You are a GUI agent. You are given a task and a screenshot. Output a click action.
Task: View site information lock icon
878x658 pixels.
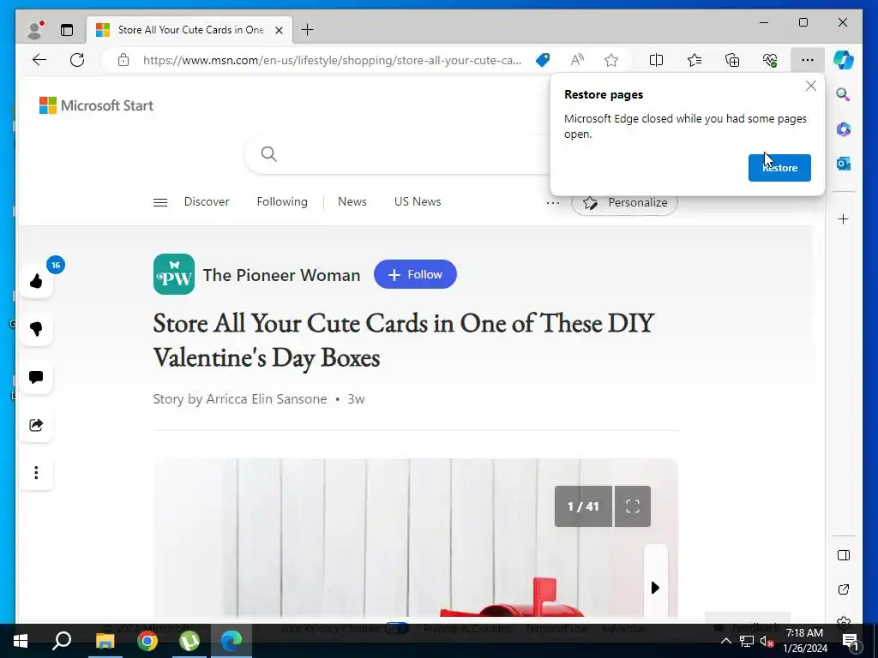click(123, 60)
